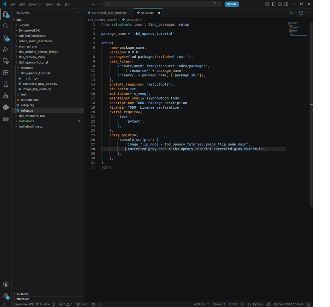
Task: Split the editor right
Action: [301, 13]
